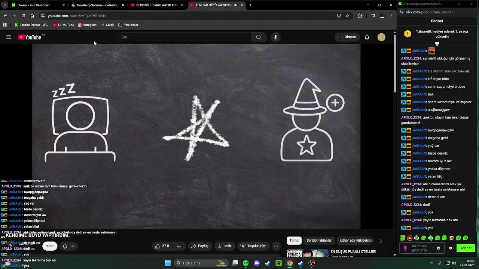Open Chrome media controls icon

(x=373, y=16)
